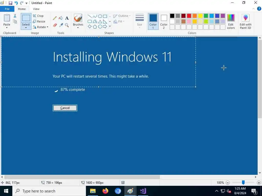Click the Save icon in quick access toolbar
Viewport: 262px width, 196px height.
point(10,3)
